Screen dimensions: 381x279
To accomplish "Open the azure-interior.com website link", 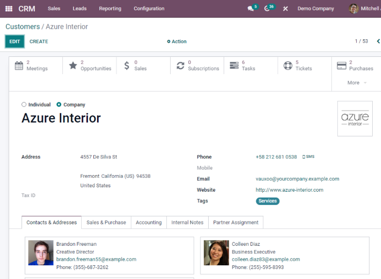I will (x=289, y=190).
